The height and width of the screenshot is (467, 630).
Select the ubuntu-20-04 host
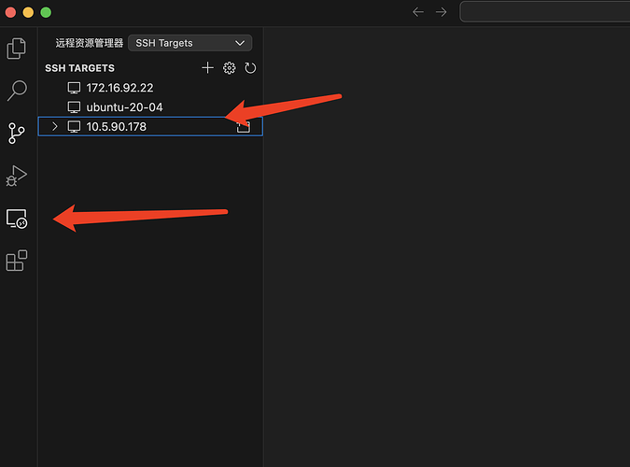point(150,107)
